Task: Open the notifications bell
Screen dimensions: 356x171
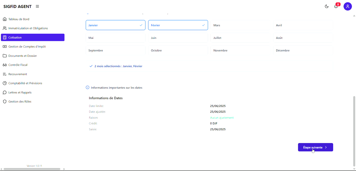Action: click(x=336, y=6)
